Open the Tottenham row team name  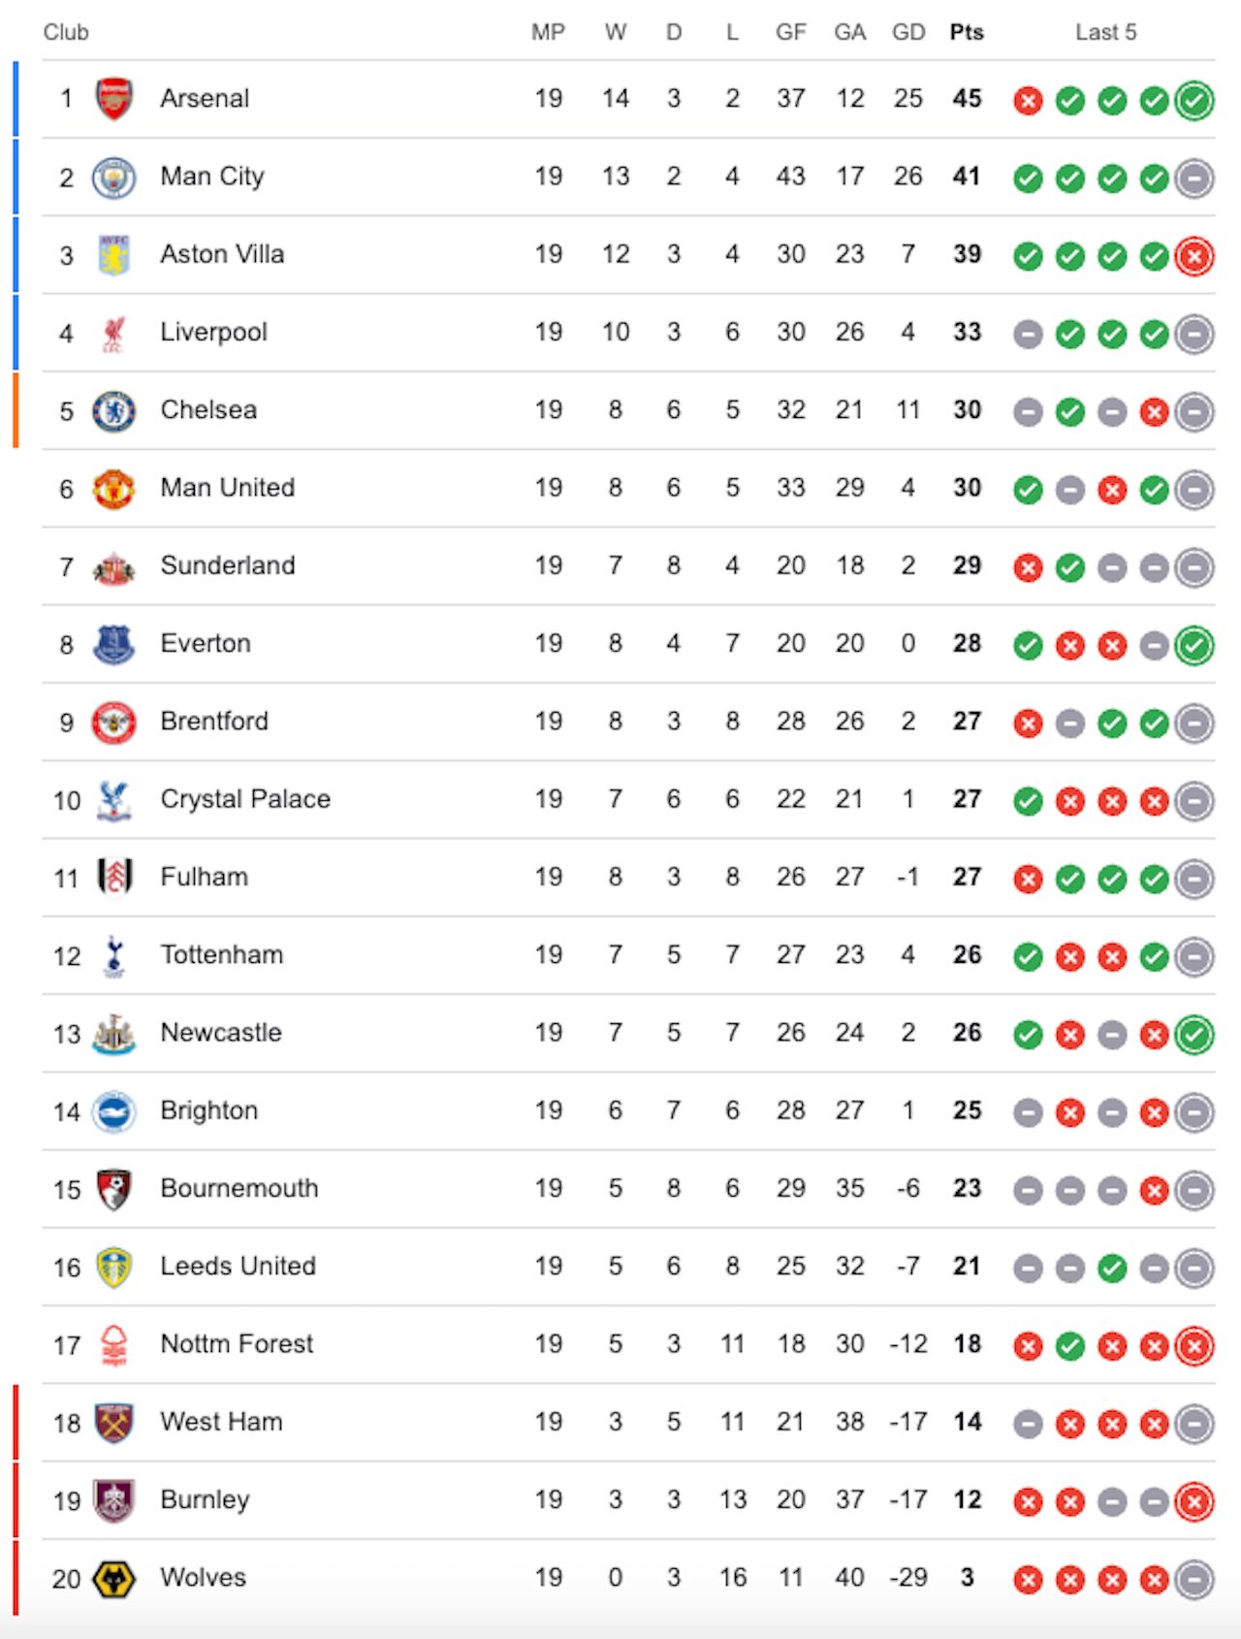coord(222,955)
